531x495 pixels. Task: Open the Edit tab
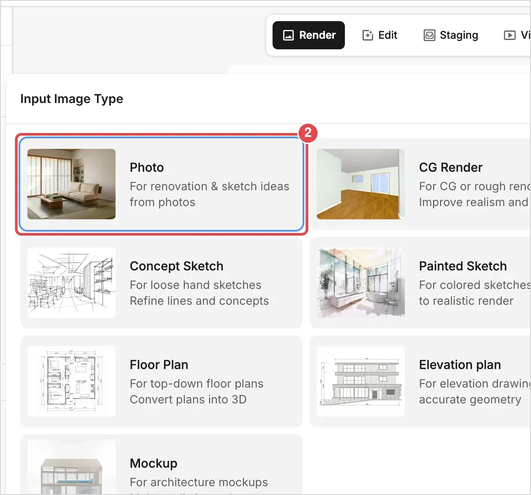coord(380,35)
